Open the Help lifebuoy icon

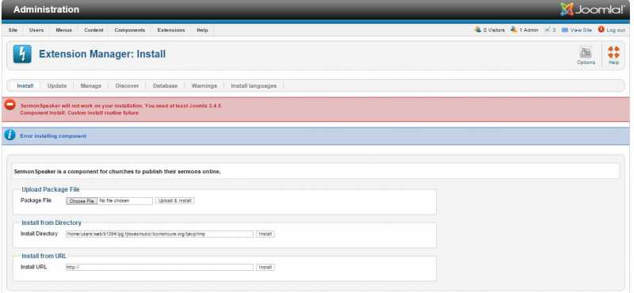coord(613,55)
